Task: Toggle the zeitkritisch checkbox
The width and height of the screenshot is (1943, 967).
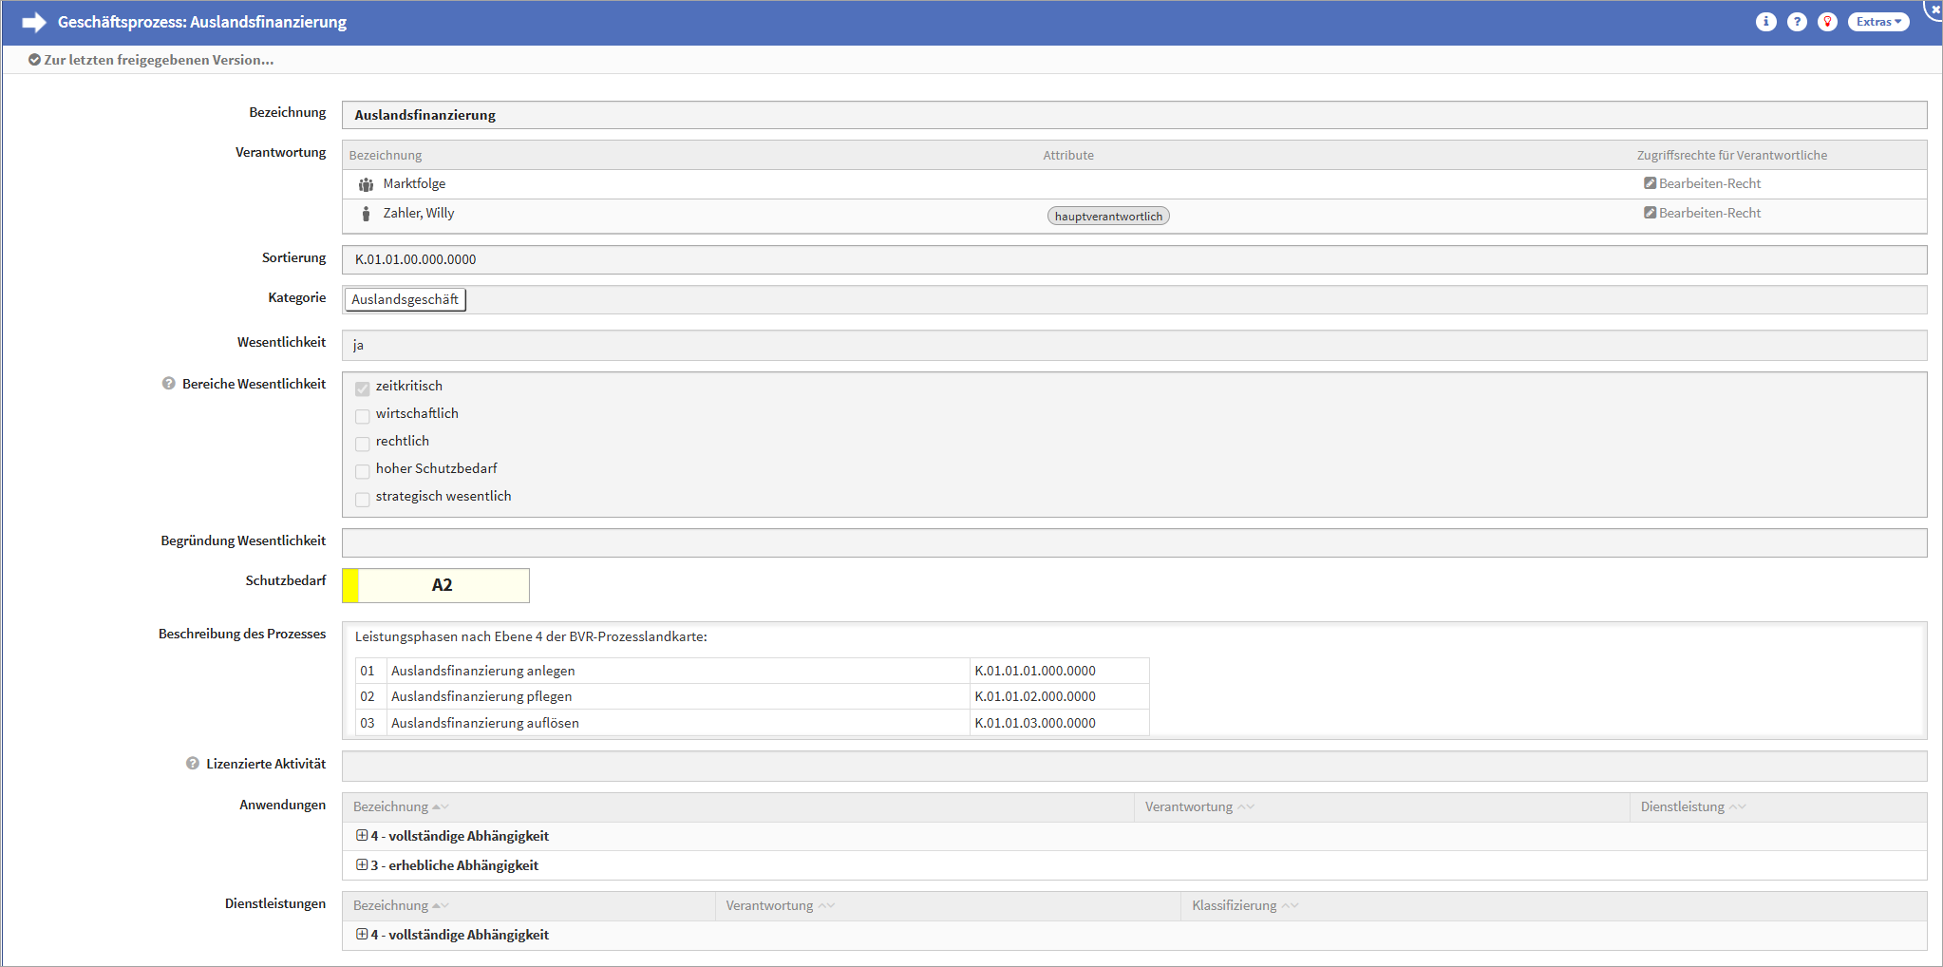Action: click(x=363, y=388)
